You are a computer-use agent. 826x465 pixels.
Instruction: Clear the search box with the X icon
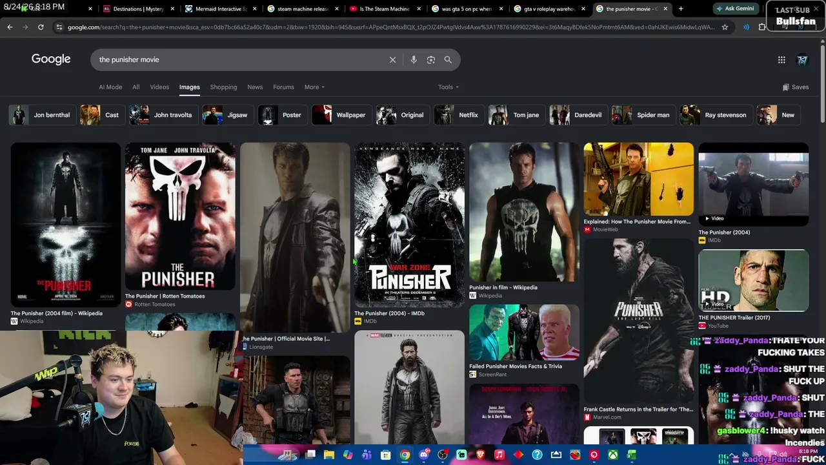[x=392, y=59]
